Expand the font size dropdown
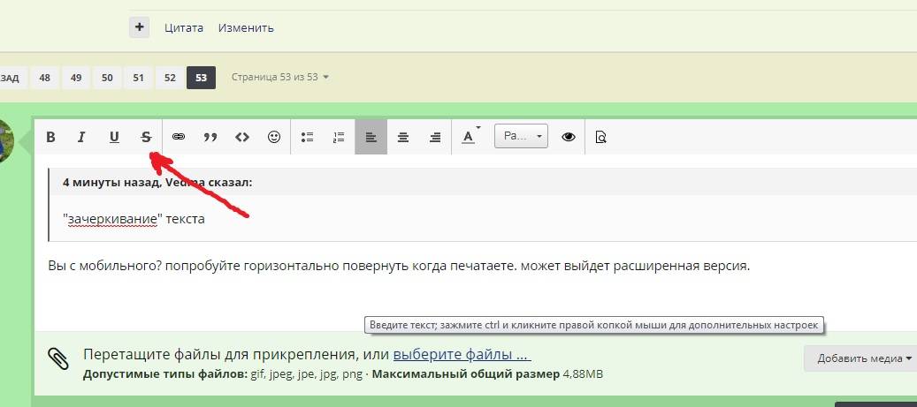This screenshot has height=407, width=917. tap(521, 137)
